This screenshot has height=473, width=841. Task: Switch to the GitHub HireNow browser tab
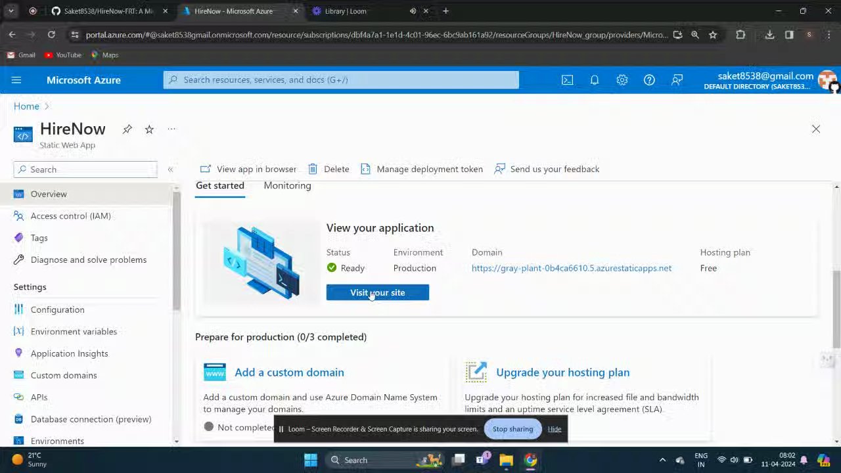click(110, 11)
